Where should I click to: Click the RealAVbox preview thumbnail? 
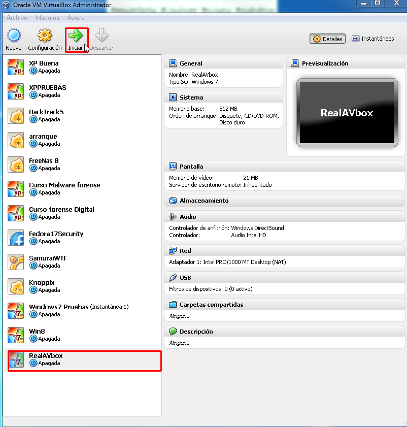coord(347,113)
